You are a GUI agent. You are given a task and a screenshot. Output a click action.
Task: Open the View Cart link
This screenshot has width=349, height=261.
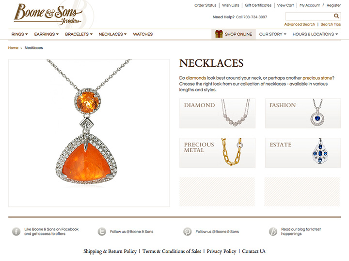286,5
